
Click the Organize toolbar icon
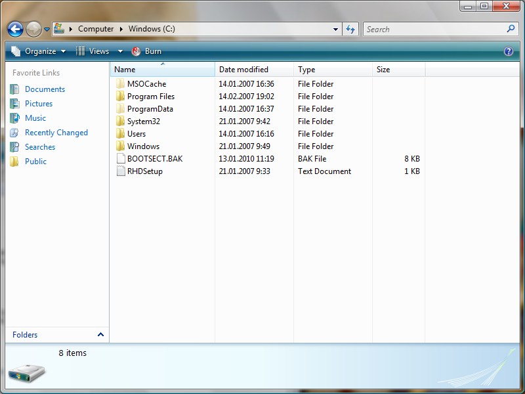coord(16,51)
